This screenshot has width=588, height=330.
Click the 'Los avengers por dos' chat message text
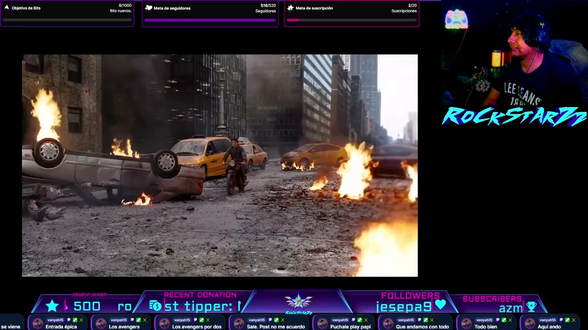click(197, 327)
